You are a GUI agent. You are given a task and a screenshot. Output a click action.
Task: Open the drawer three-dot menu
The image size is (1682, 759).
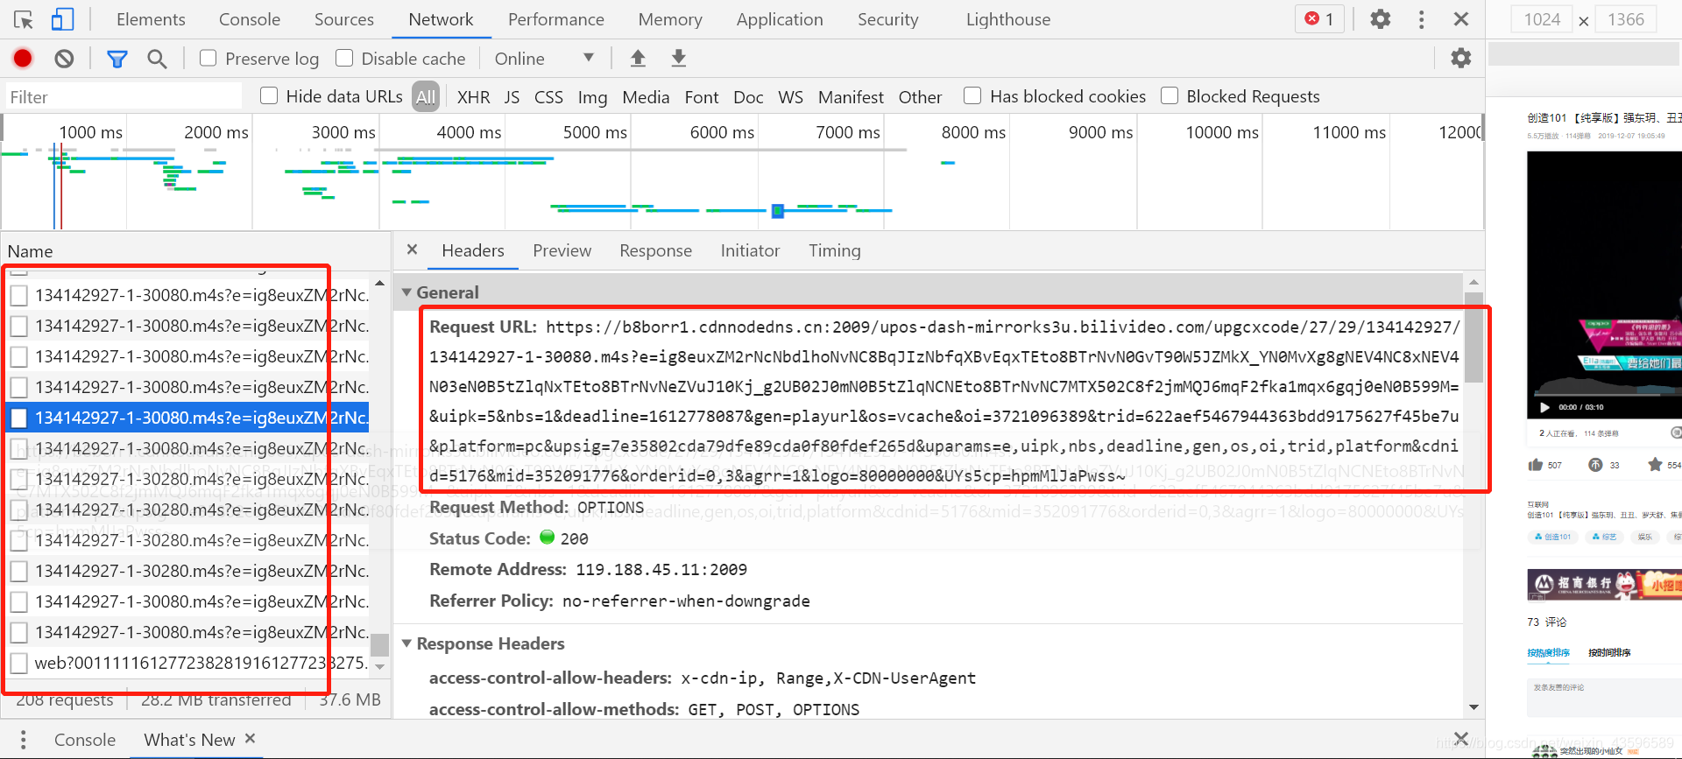coord(23,740)
